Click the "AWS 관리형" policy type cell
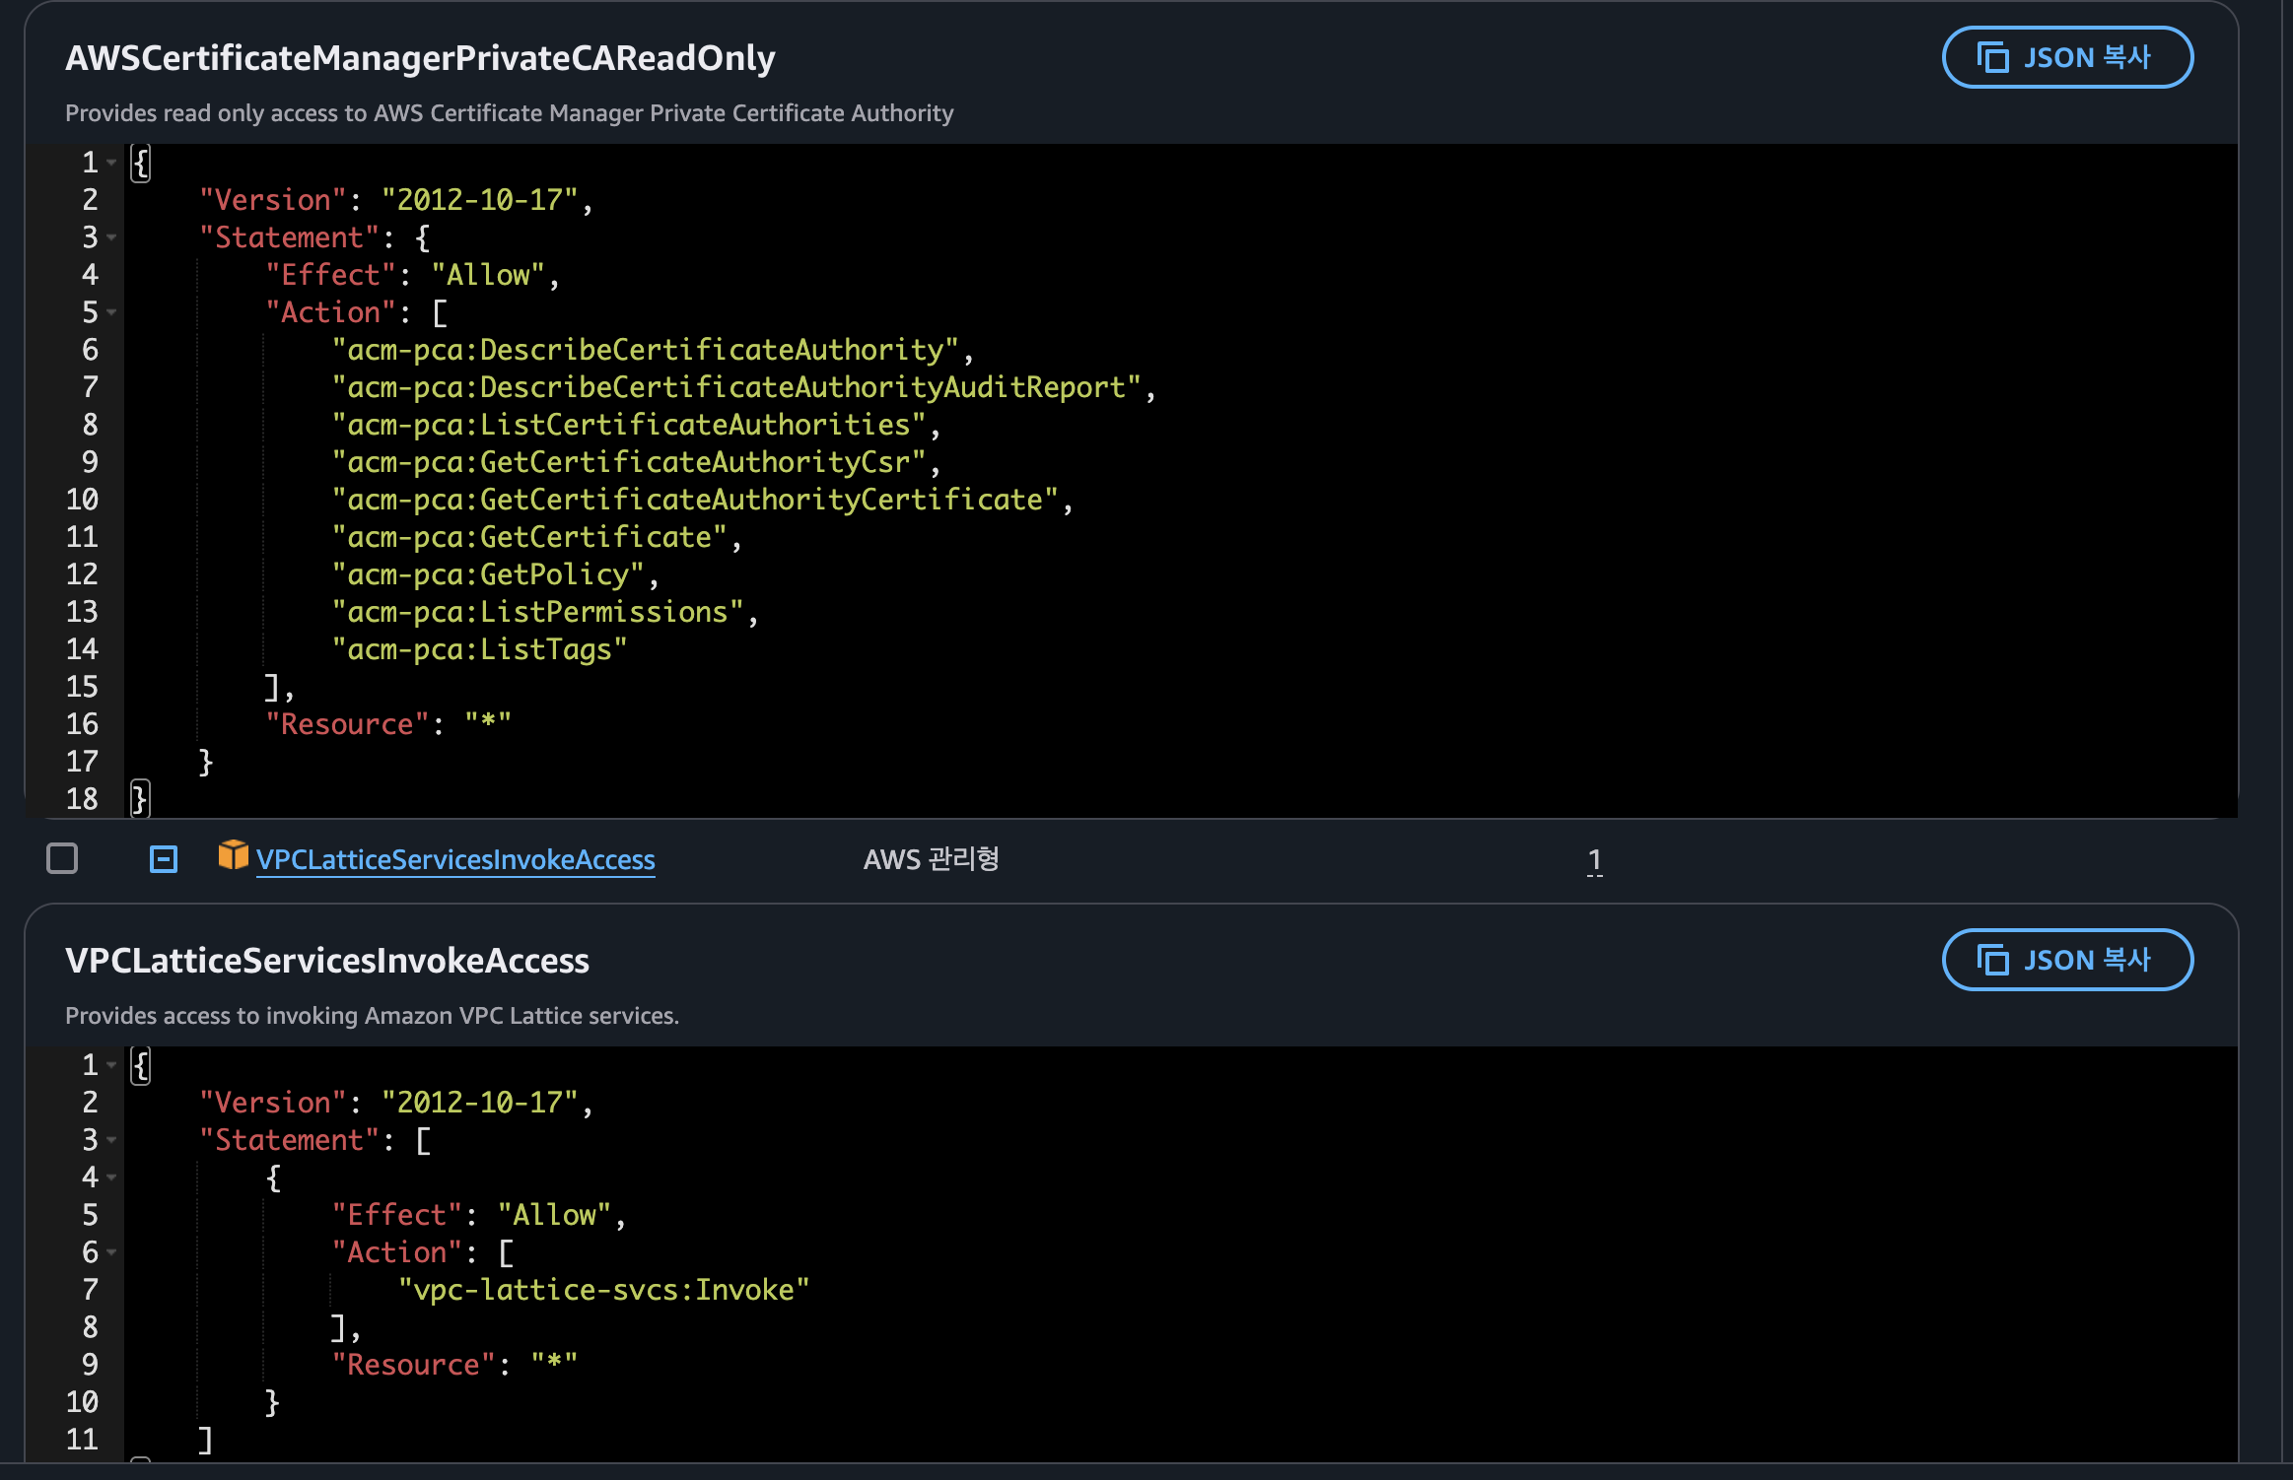 click(x=931, y=860)
